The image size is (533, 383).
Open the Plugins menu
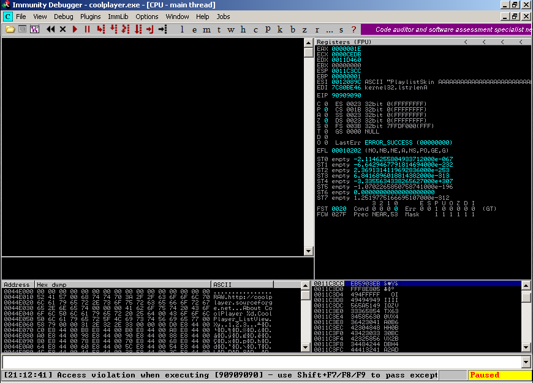[91, 17]
